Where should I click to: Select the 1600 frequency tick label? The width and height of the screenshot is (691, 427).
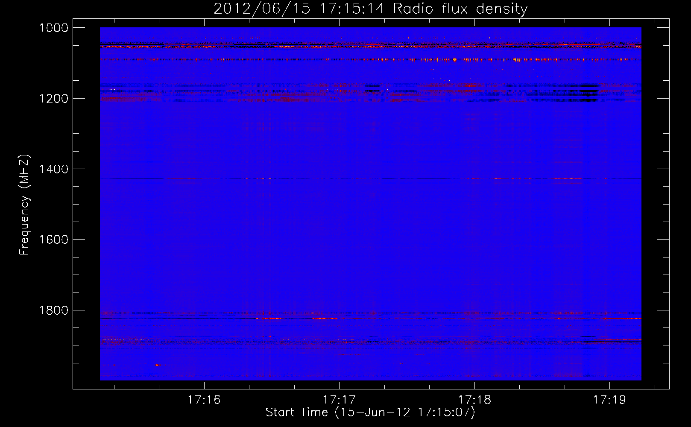point(53,240)
